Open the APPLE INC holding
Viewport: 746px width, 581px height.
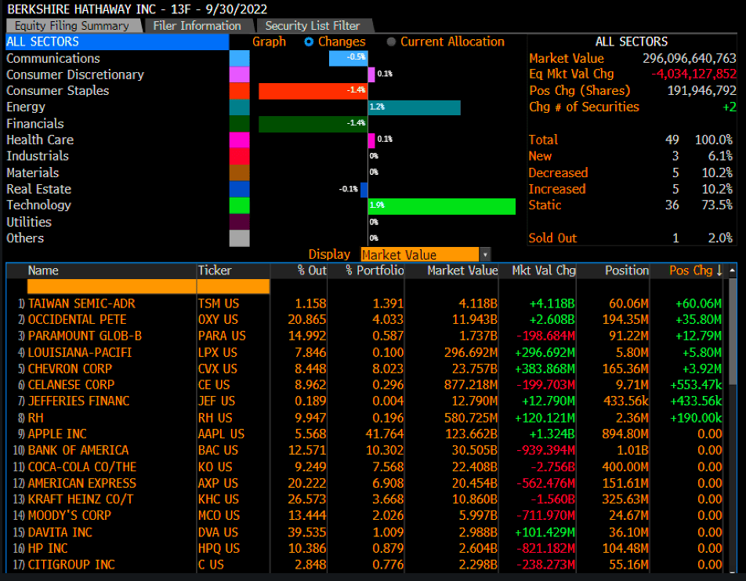pyautogui.click(x=57, y=434)
